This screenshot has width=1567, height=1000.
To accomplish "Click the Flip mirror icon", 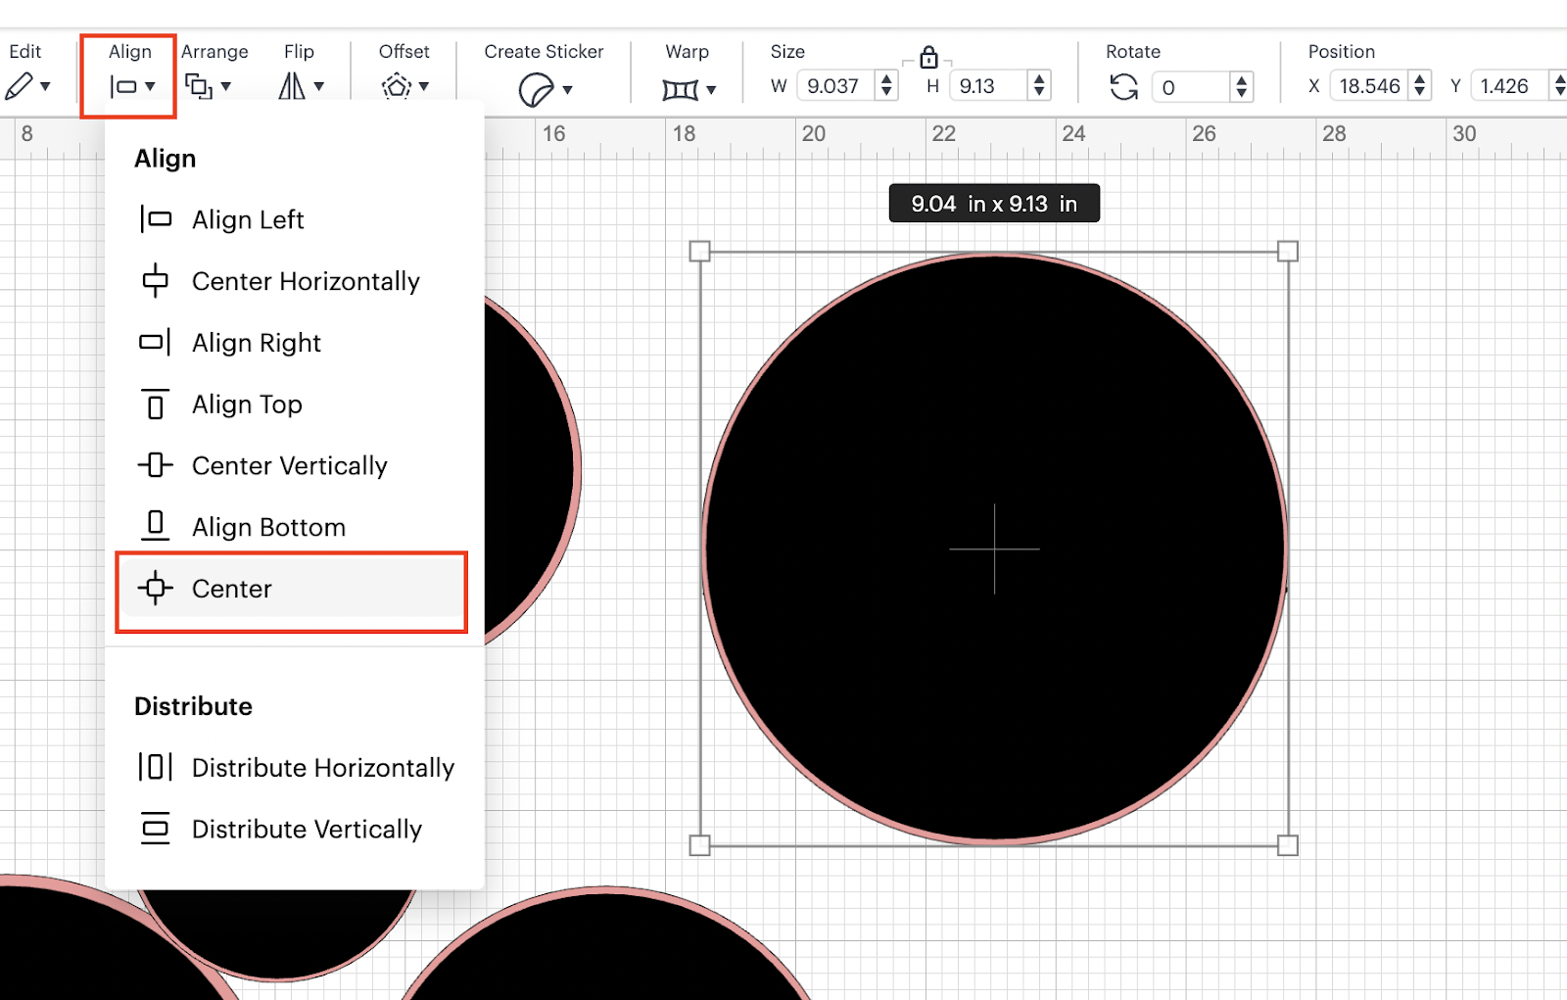I will pos(292,86).
